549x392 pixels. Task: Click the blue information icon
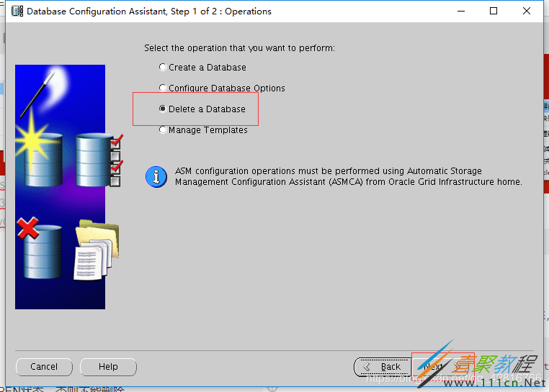click(156, 177)
